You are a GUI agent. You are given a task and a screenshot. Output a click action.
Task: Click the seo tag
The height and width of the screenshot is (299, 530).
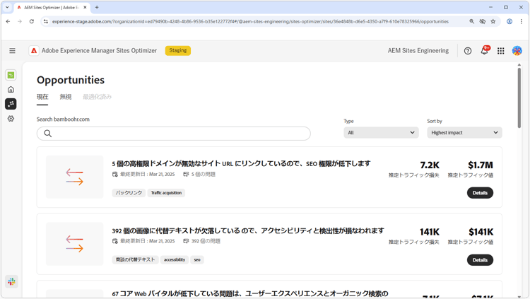click(197, 259)
